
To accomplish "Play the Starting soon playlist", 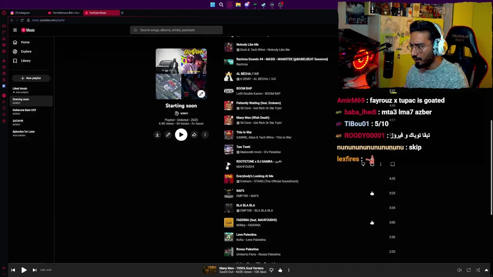I will tap(181, 135).
